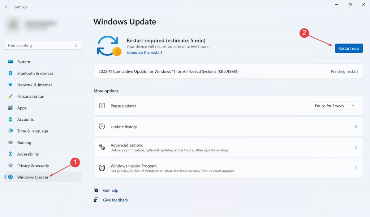Minimize the Settings window
This screenshot has width=370, height=217.
[x=337, y=5]
